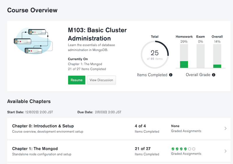Click fourth green graded assignment shield
The height and width of the screenshot is (164, 233).
coord(185,149)
